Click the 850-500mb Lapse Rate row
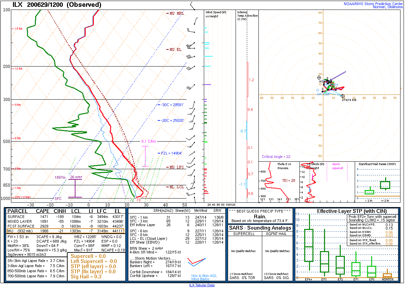 point(36,271)
